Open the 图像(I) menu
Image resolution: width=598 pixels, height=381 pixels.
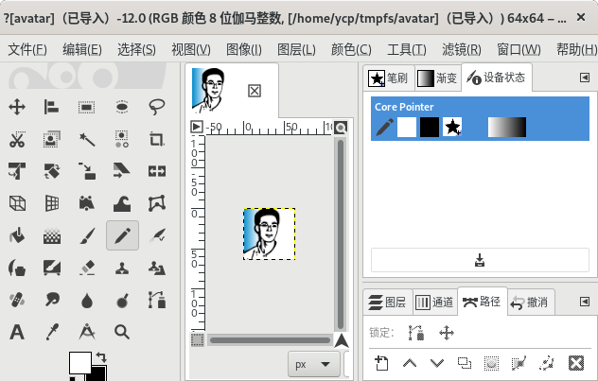[244, 49]
